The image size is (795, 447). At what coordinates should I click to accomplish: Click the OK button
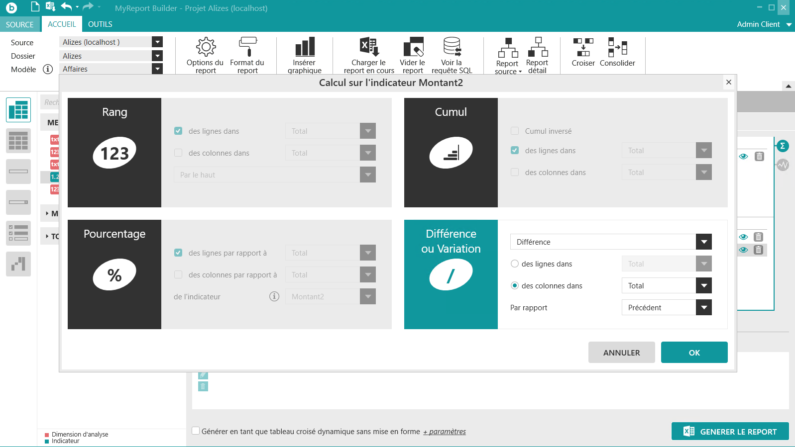tap(694, 353)
